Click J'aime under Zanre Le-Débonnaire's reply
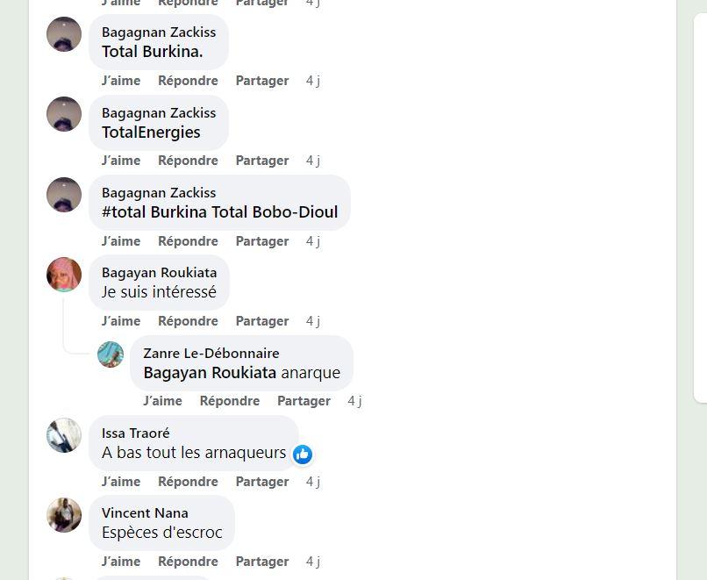707x580 pixels. click(x=163, y=401)
